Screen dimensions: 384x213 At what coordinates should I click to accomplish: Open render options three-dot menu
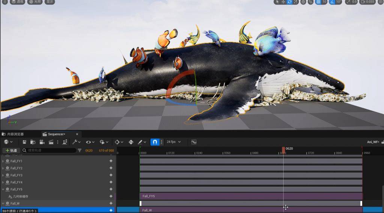pyautogui.click(x=57, y=142)
